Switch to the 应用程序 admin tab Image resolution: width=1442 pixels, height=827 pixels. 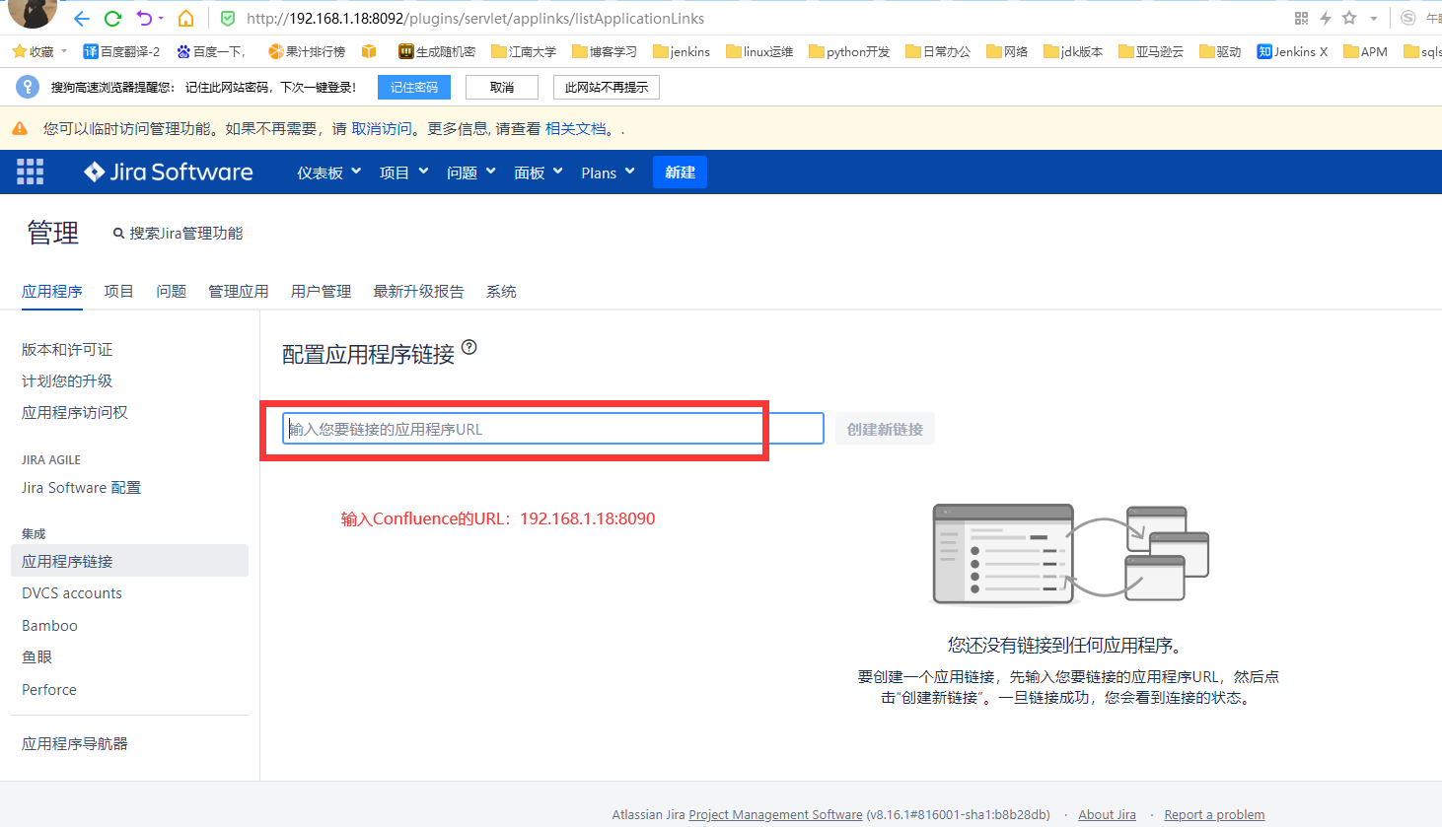52,291
